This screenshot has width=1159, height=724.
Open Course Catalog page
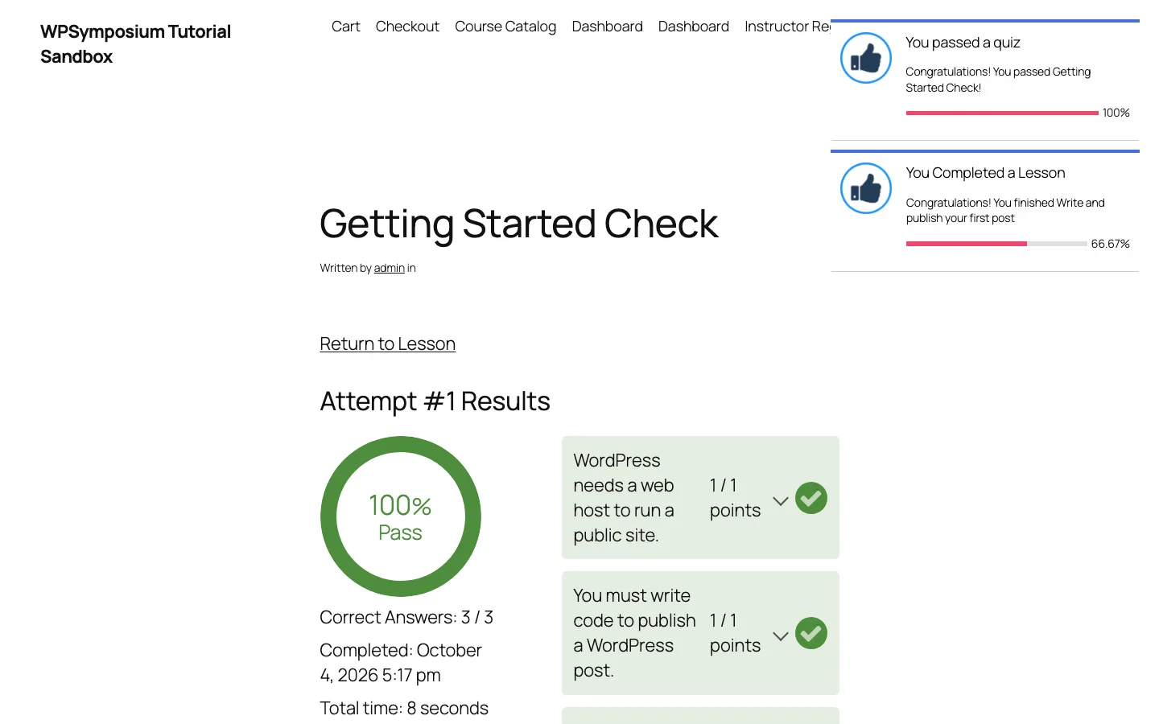(x=505, y=27)
